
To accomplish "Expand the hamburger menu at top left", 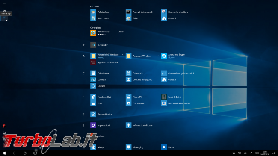I will pos(4,4).
